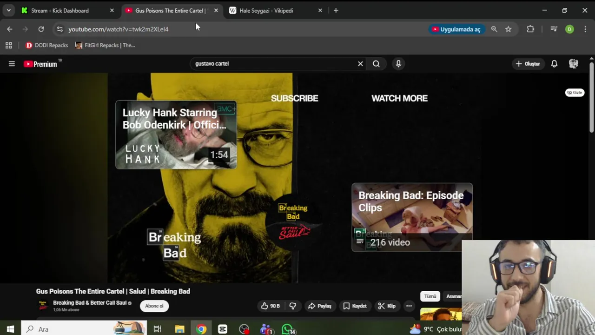This screenshot has width=595, height=335.
Task: Open Breaking Bad channel avatar
Action: point(43,306)
